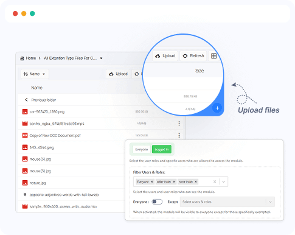The image size is (295, 235).
Task: Select sample_960x400_ocean_with_audio.mkv
Action: (63, 206)
